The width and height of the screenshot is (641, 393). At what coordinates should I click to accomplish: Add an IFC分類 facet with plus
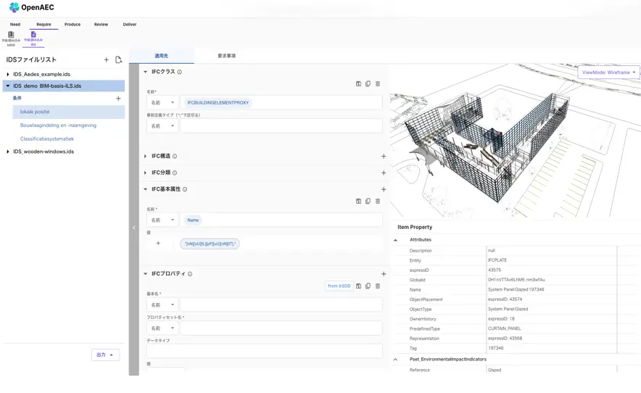click(384, 173)
